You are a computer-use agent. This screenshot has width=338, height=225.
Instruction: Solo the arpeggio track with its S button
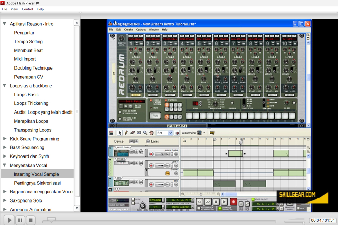[x=136, y=163]
